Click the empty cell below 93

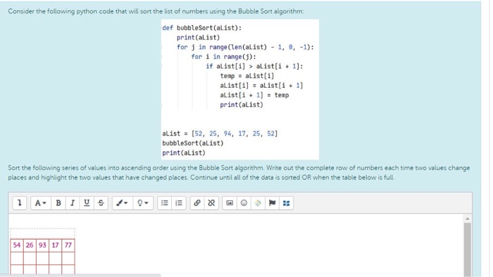click(x=42, y=258)
